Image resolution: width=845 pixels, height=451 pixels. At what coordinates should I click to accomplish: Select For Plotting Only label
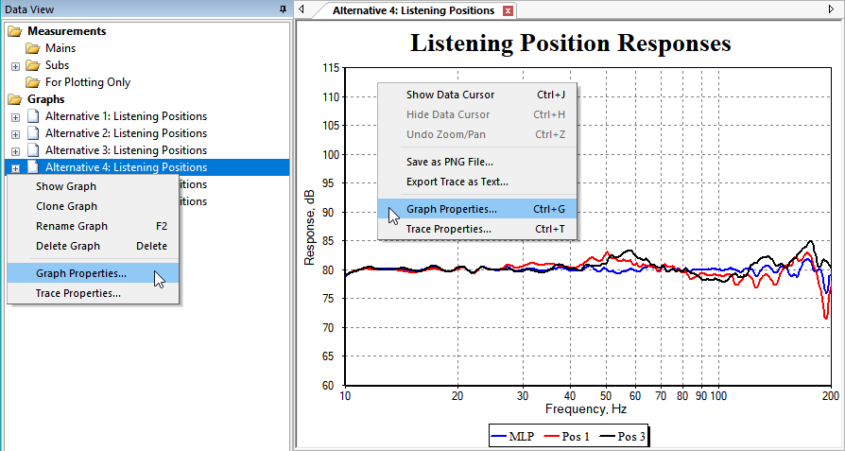(88, 82)
